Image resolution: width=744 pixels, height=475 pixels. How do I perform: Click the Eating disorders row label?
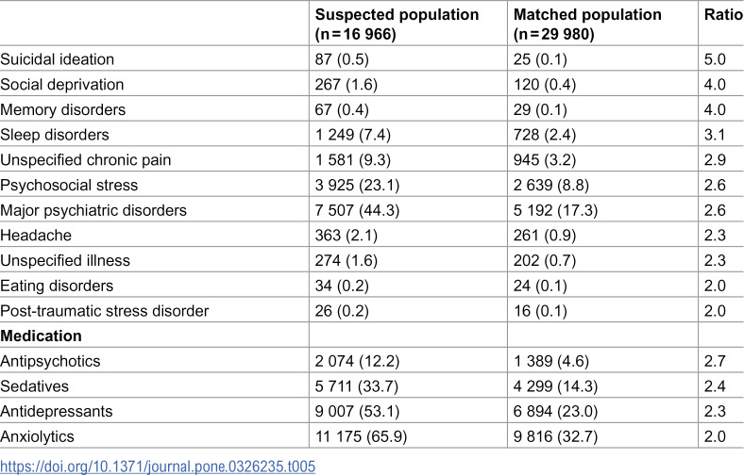pyautogui.click(x=57, y=286)
